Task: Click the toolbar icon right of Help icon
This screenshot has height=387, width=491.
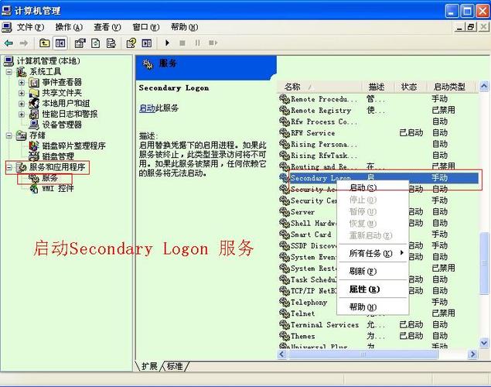Action: [147, 43]
